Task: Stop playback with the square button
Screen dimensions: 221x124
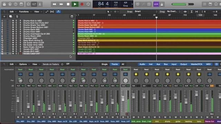Action: [x=68, y=4]
